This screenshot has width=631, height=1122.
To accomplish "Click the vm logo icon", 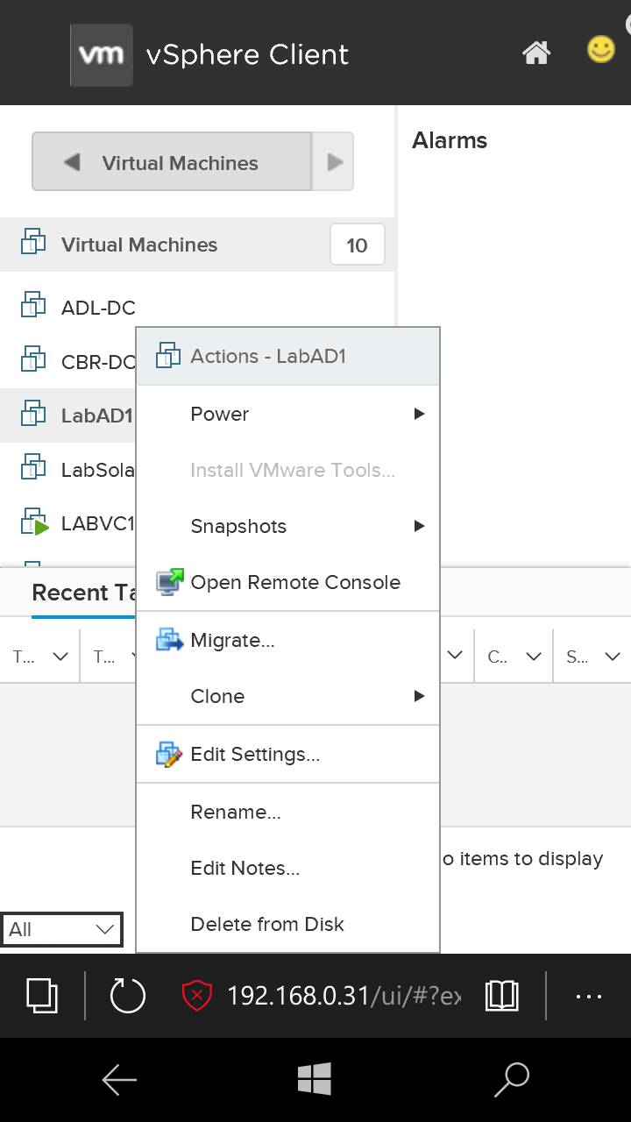I will (x=102, y=54).
